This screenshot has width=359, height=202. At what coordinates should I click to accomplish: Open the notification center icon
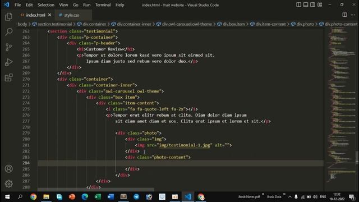click(x=352, y=197)
